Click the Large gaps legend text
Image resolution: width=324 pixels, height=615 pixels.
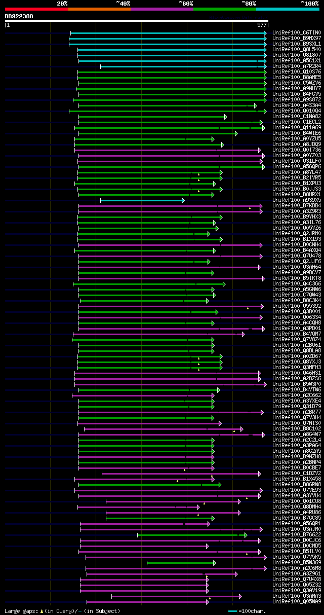[x=62, y=611]
